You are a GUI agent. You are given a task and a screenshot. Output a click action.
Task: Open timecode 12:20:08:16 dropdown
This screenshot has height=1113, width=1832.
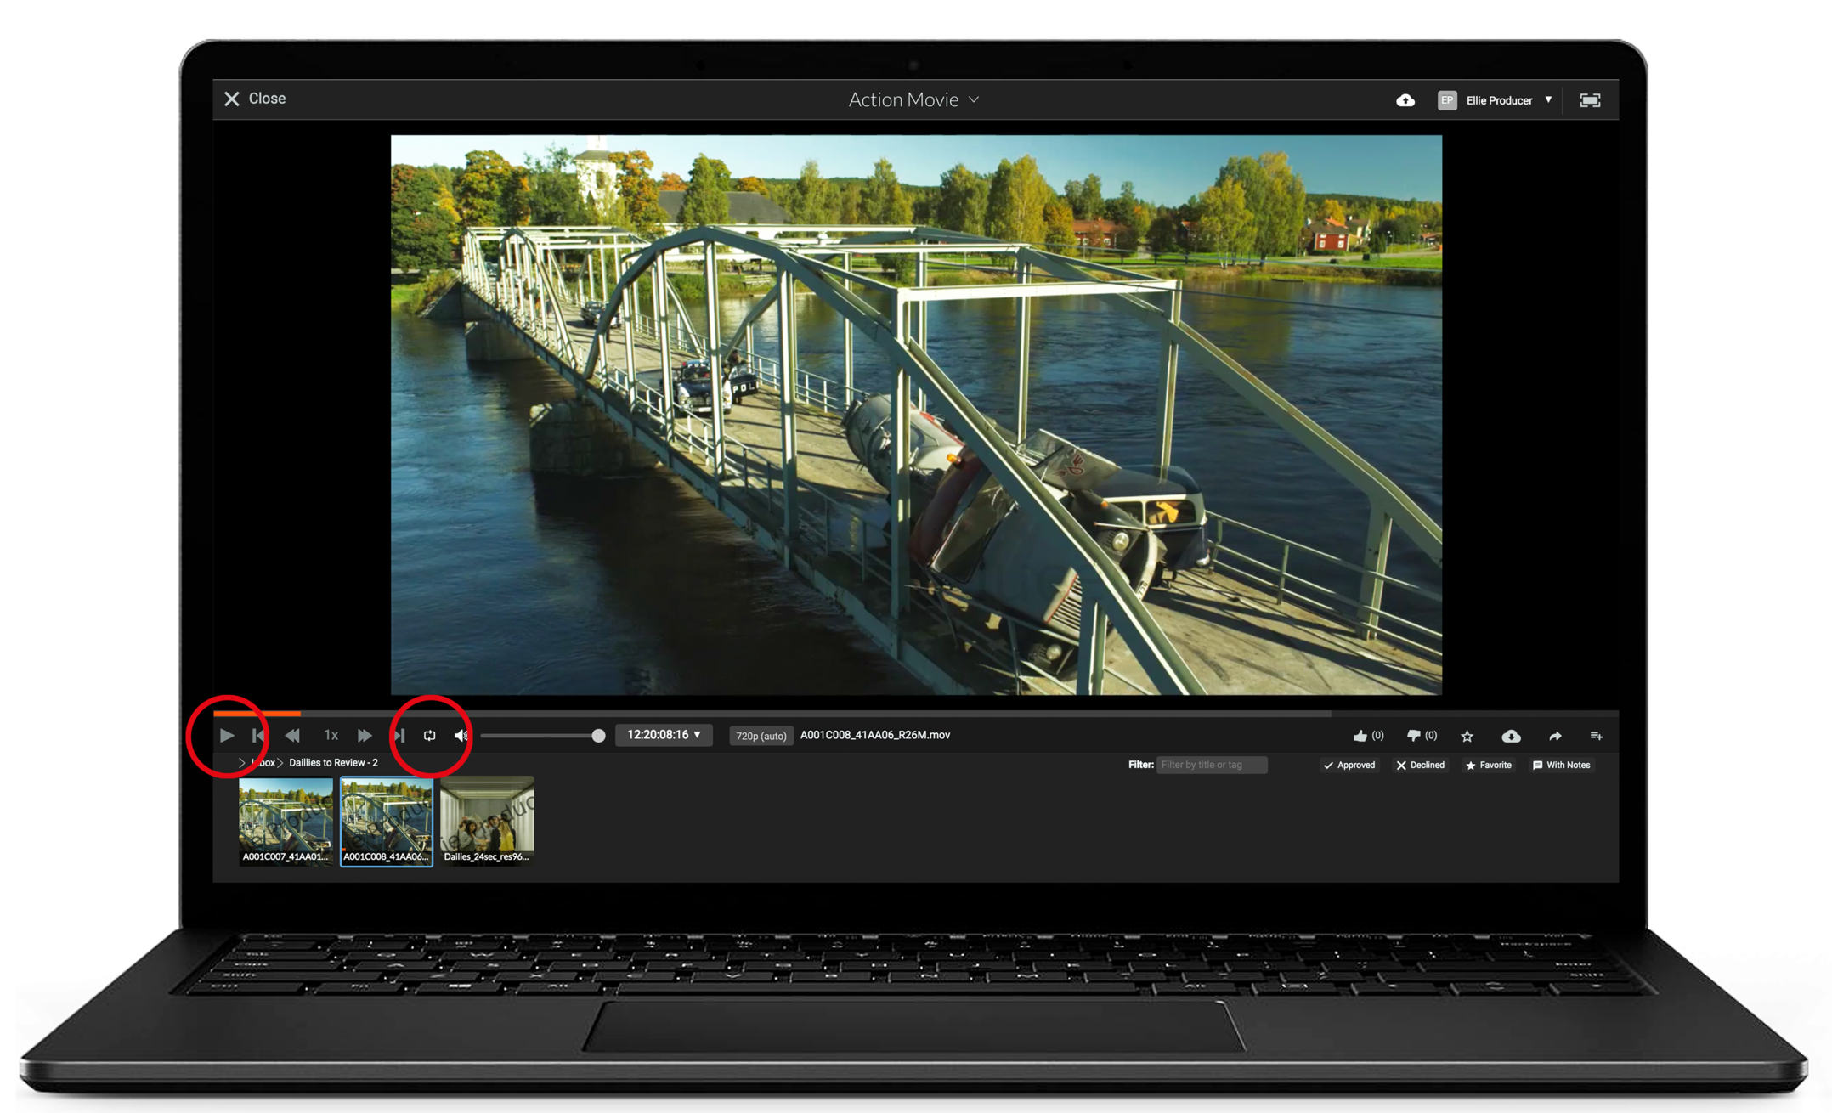tap(664, 735)
